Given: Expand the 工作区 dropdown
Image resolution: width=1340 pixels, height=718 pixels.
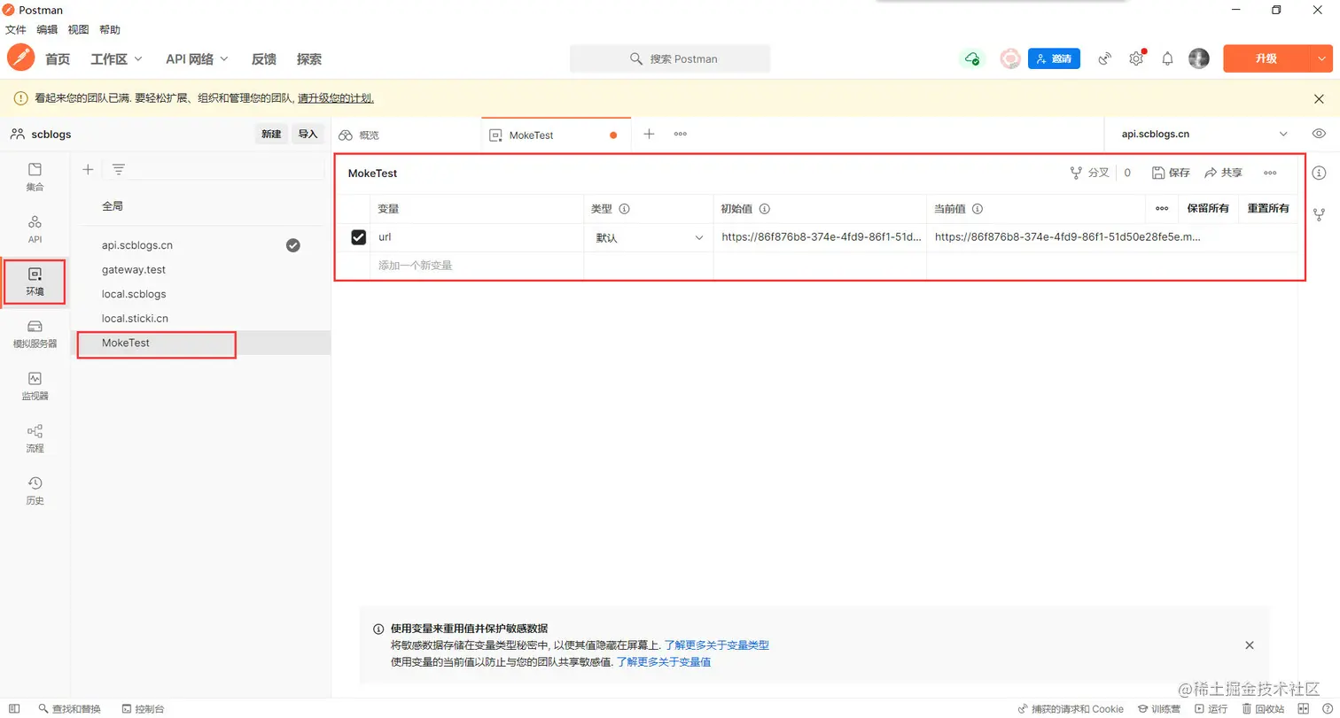Looking at the screenshot, I should [116, 58].
